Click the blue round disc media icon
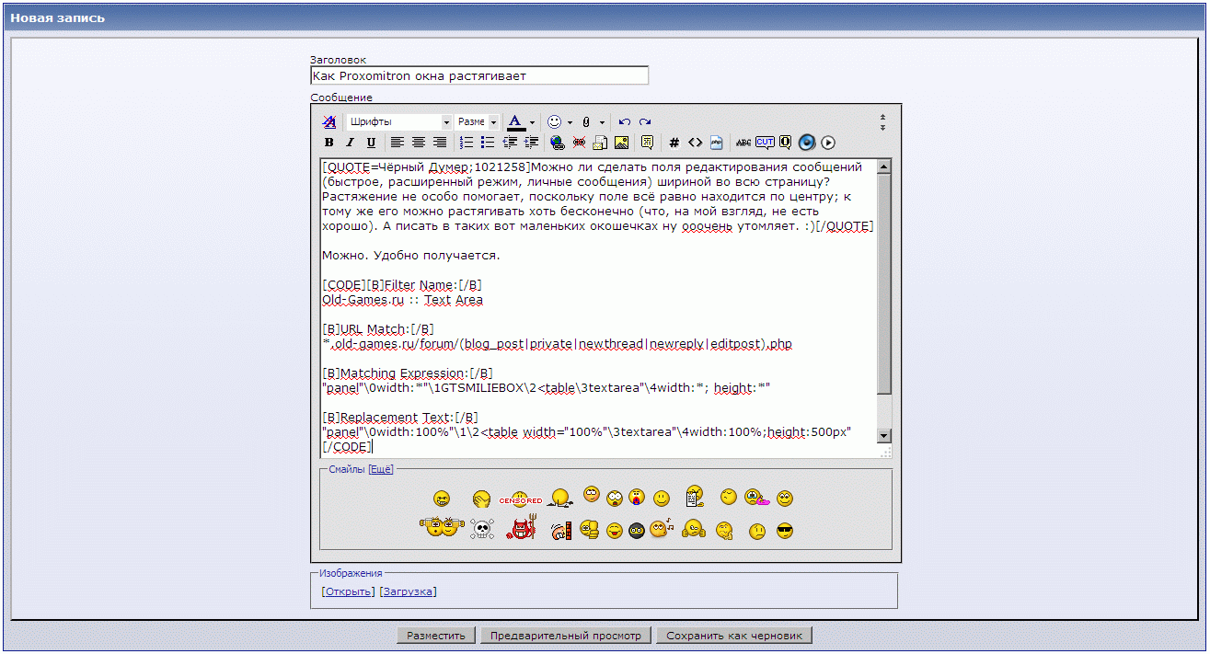The height and width of the screenshot is (654, 1210). 807,143
